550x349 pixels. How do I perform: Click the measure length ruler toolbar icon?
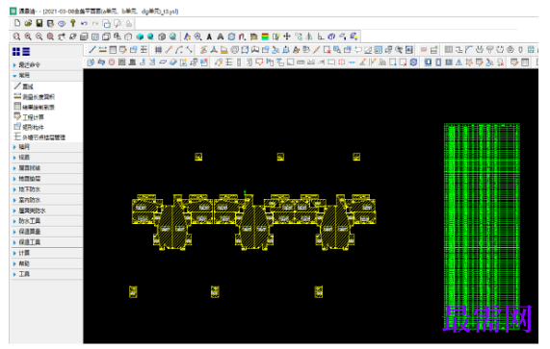coord(102,50)
